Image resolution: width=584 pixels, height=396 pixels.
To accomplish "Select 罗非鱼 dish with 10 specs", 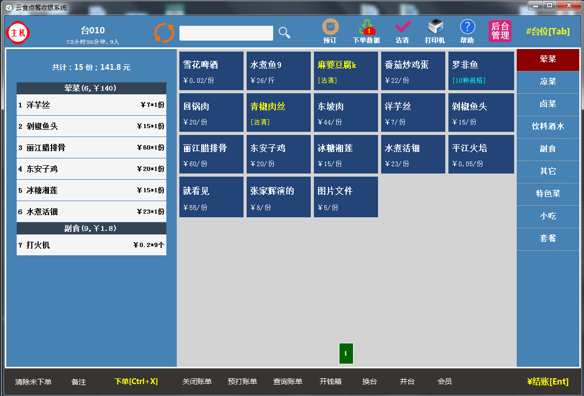I will pos(481,71).
